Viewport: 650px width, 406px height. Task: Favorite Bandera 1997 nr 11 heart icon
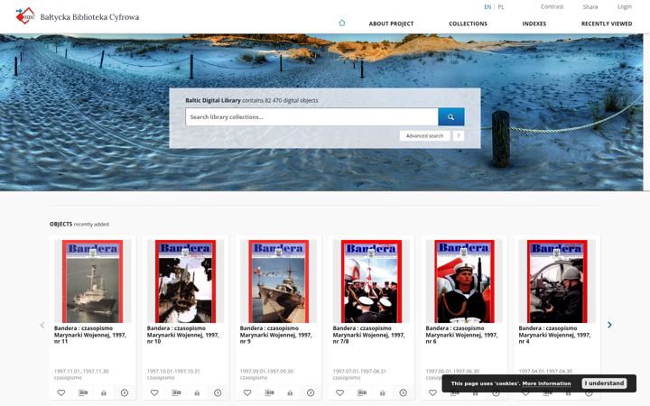61,392
